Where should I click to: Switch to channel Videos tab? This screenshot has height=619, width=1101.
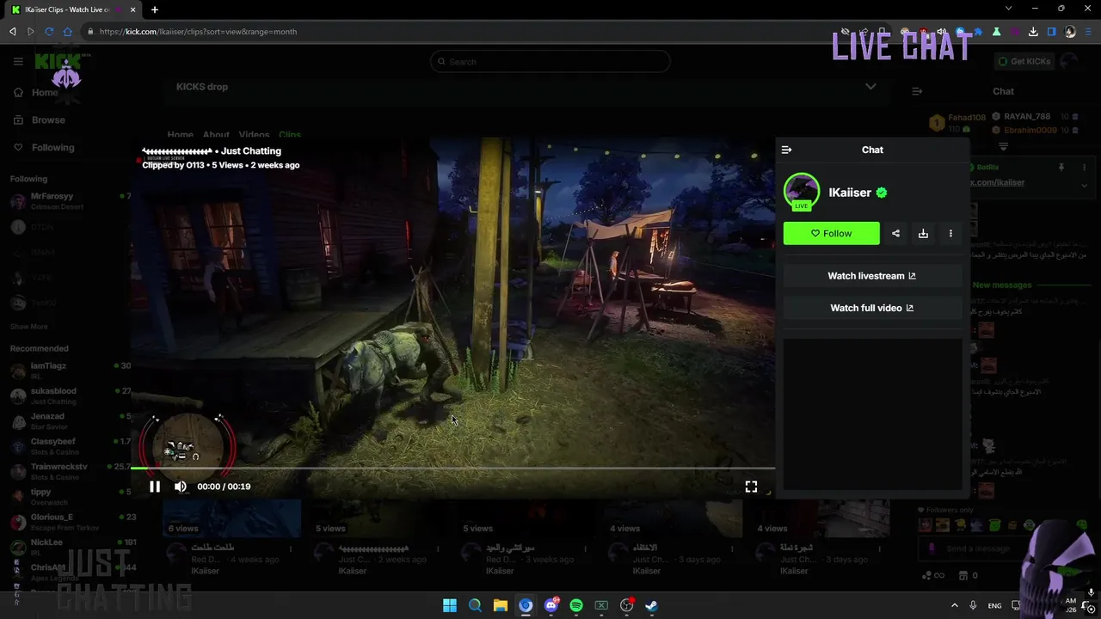(x=254, y=135)
